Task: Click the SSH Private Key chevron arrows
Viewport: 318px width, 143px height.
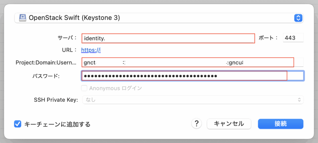Action: [299, 100]
